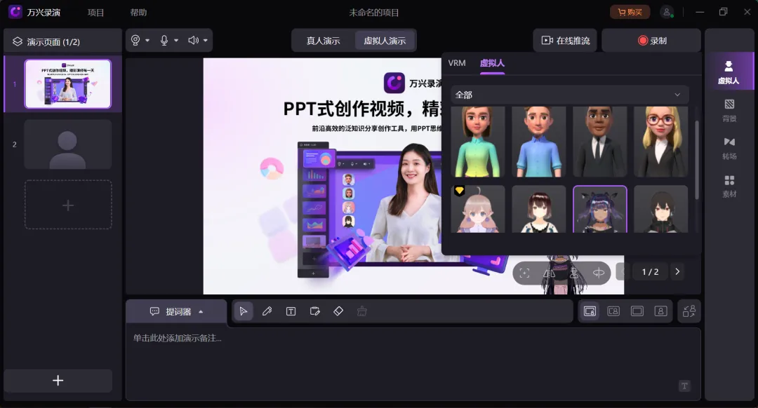Click the focus frame avatar icon
This screenshot has width=758, height=408.
tap(524, 273)
